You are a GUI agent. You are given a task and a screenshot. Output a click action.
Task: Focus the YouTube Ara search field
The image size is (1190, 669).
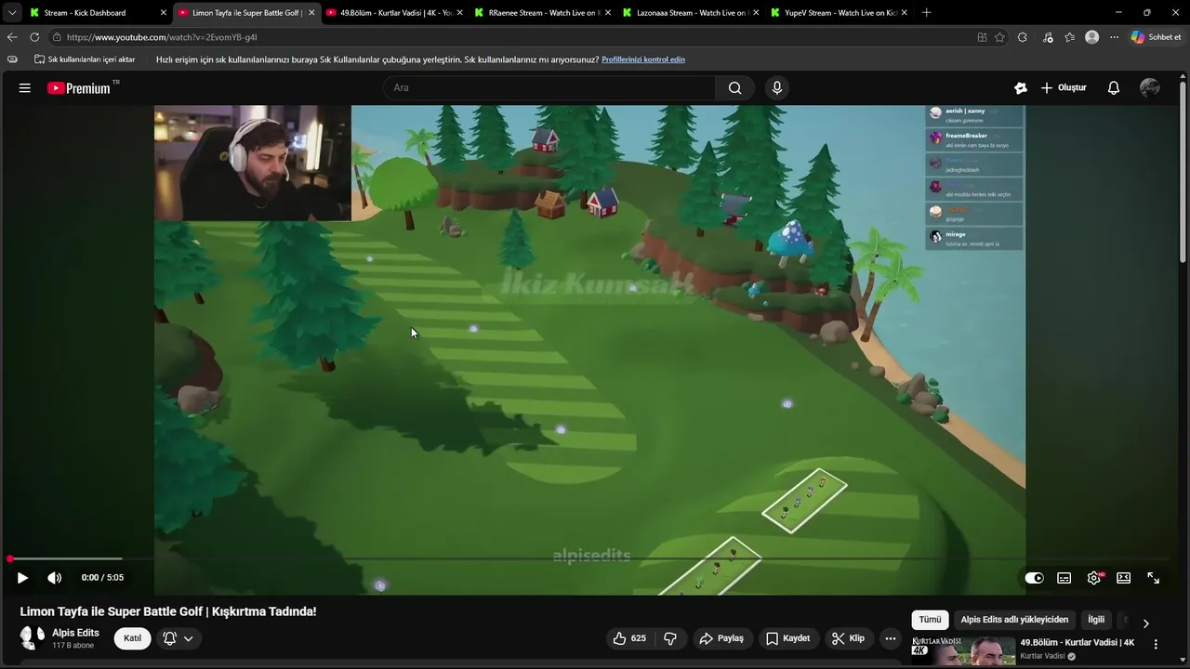click(x=549, y=88)
